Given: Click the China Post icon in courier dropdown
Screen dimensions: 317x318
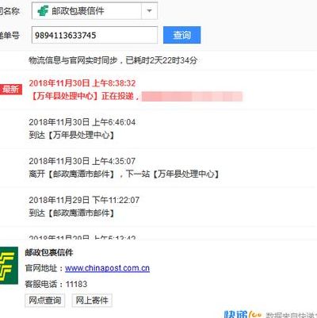Looking at the screenshot, I should (x=43, y=11).
